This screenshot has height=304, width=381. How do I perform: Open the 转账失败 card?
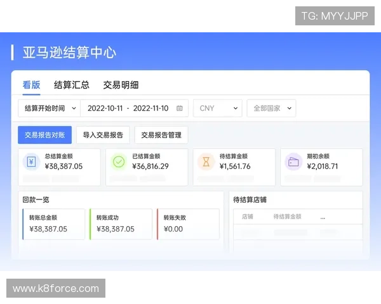pos(188,224)
